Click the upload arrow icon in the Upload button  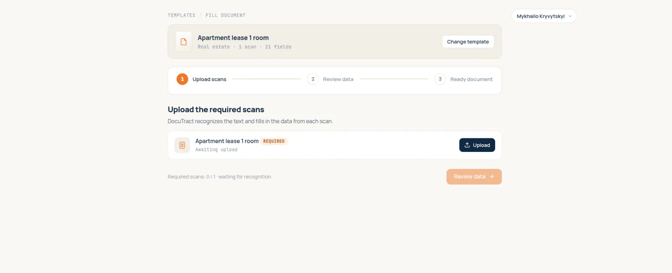point(467,145)
